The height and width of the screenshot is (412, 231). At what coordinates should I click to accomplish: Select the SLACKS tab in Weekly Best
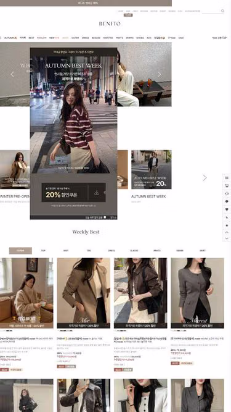134,251
